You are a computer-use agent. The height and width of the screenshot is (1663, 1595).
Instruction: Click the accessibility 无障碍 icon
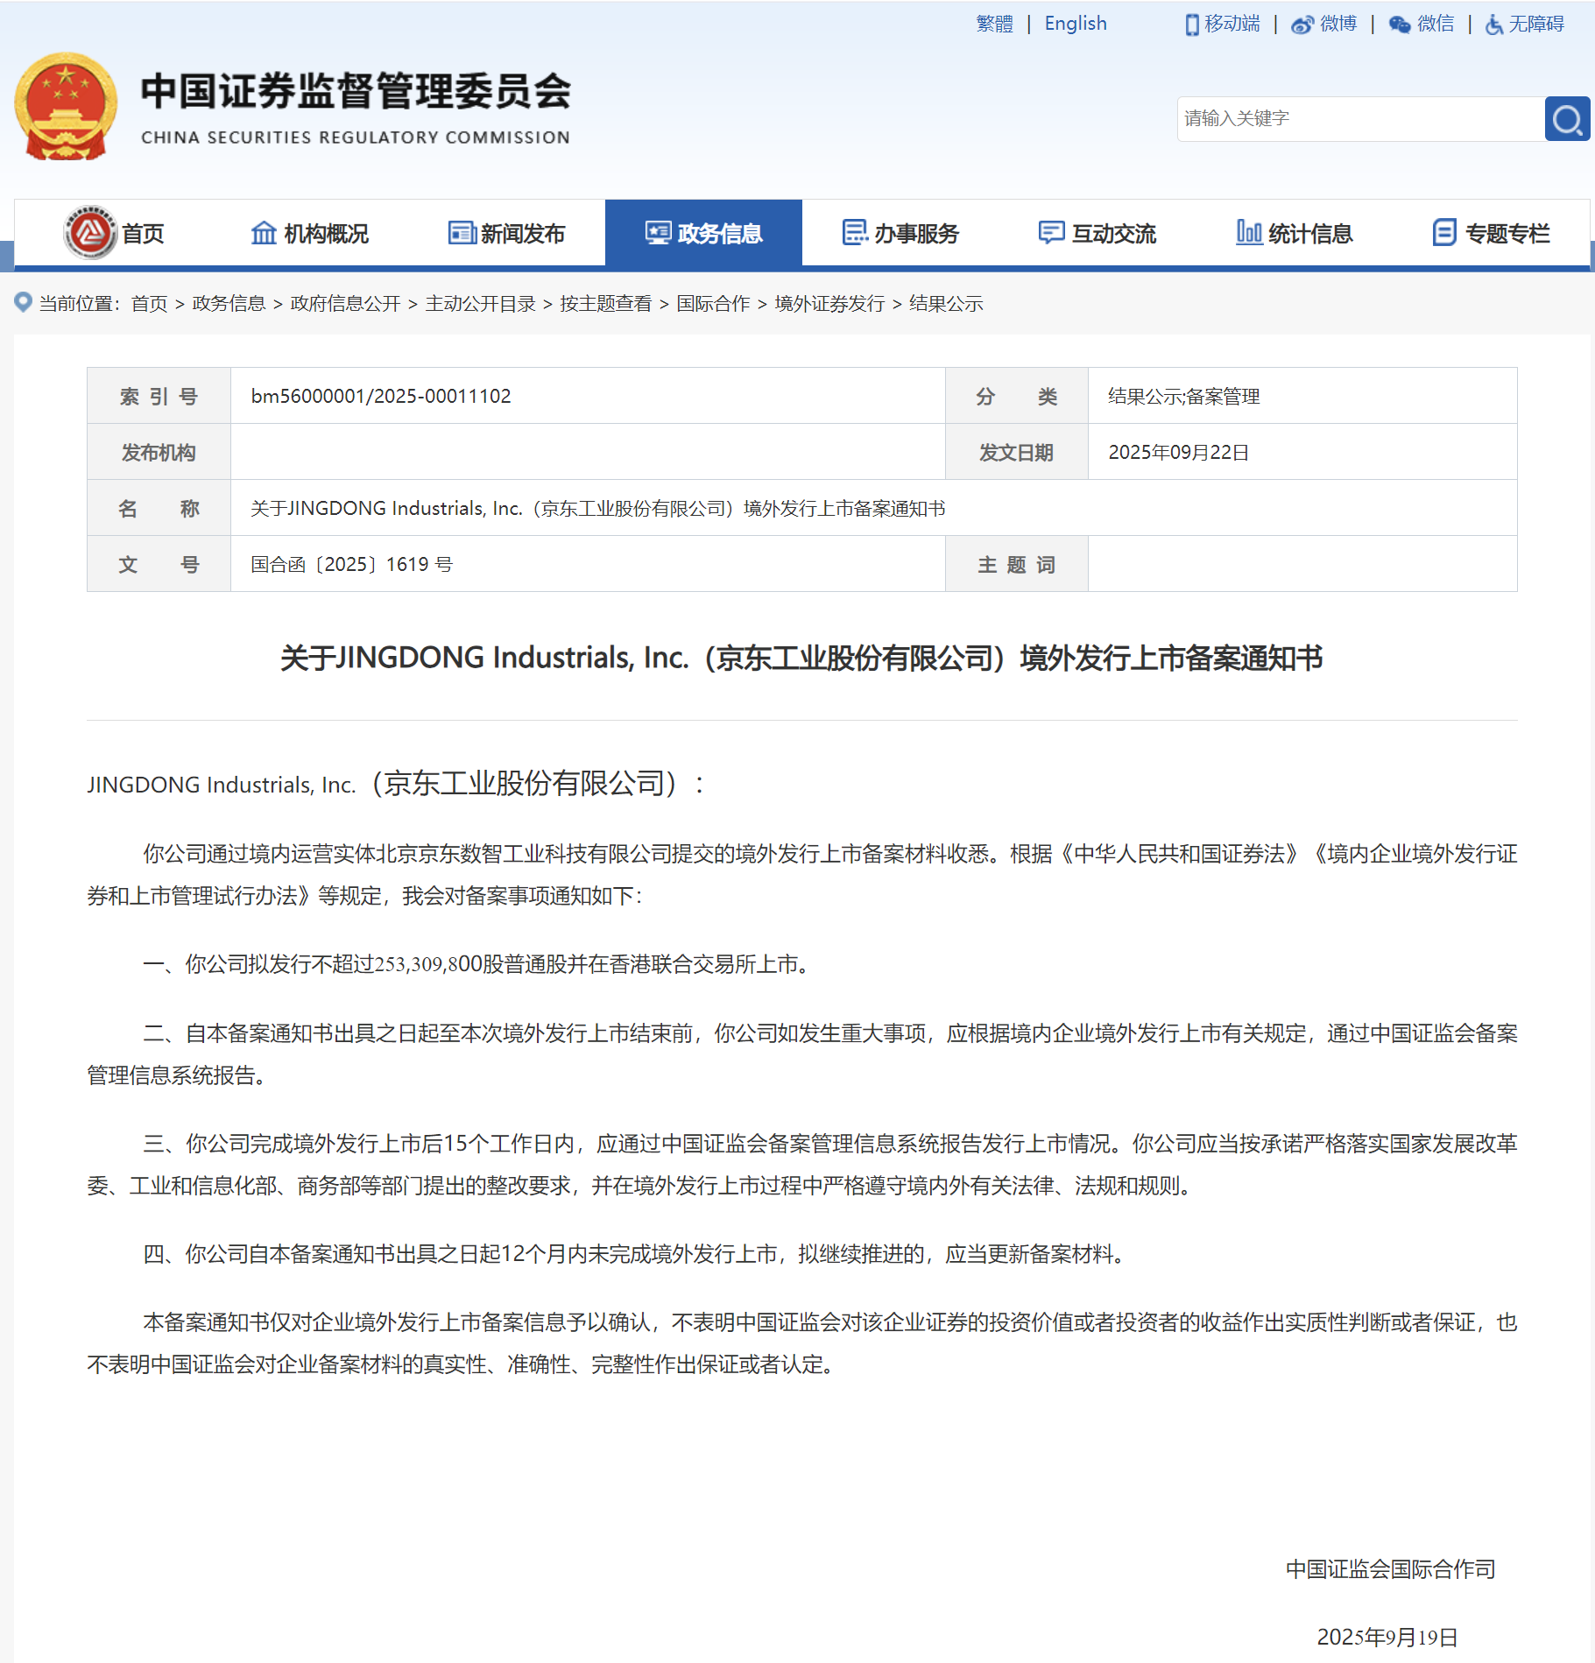[x=1493, y=24]
